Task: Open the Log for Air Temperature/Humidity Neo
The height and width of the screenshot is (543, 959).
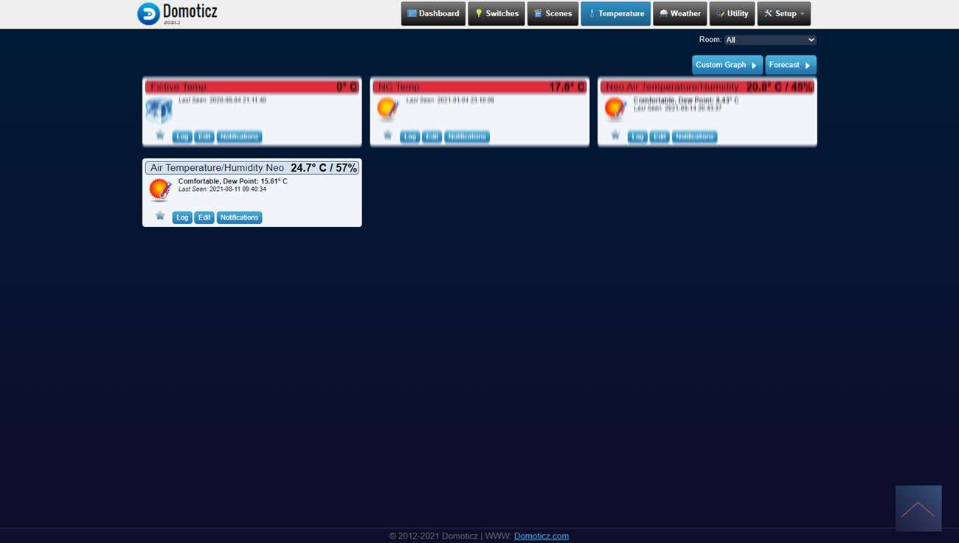Action: [x=182, y=217]
